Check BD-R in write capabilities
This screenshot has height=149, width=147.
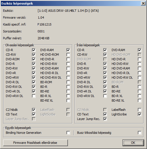click(x=140, y=87)
